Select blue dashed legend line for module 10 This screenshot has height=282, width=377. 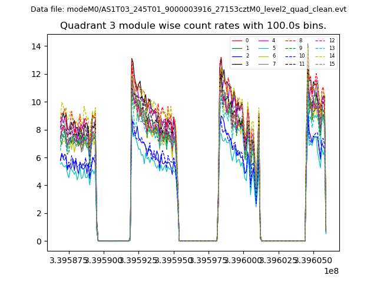coord(291,56)
